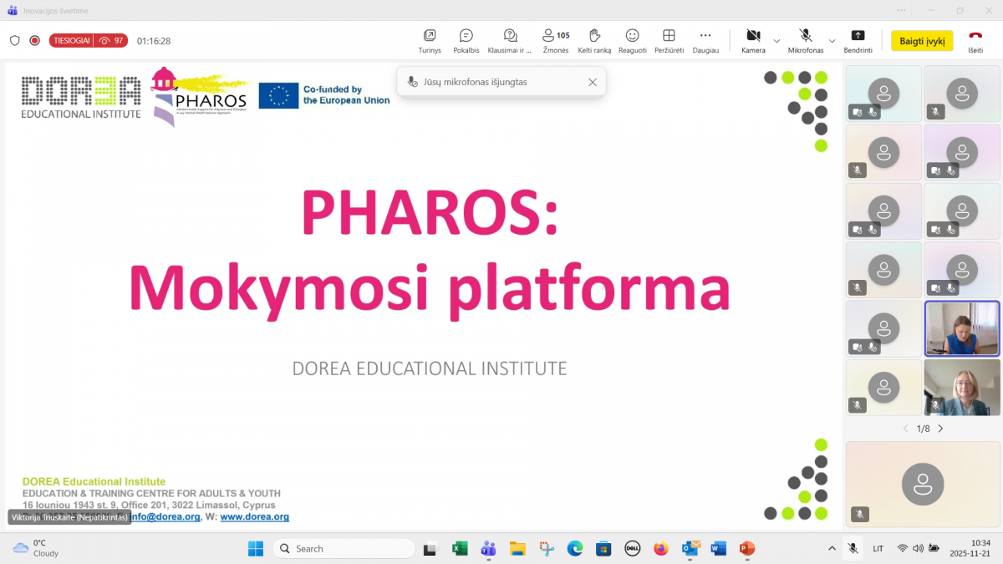The height and width of the screenshot is (564, 1003).
Task: Open PowerPoint from the taskbar
Action: [746, 549]
